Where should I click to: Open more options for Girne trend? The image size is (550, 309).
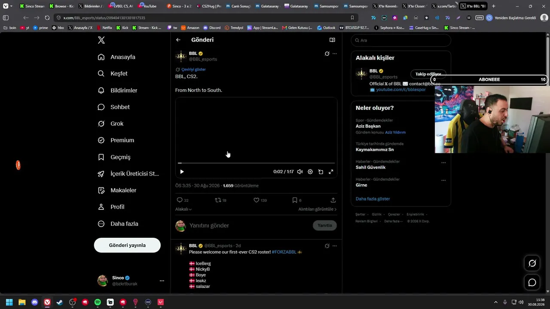(443, 180)
